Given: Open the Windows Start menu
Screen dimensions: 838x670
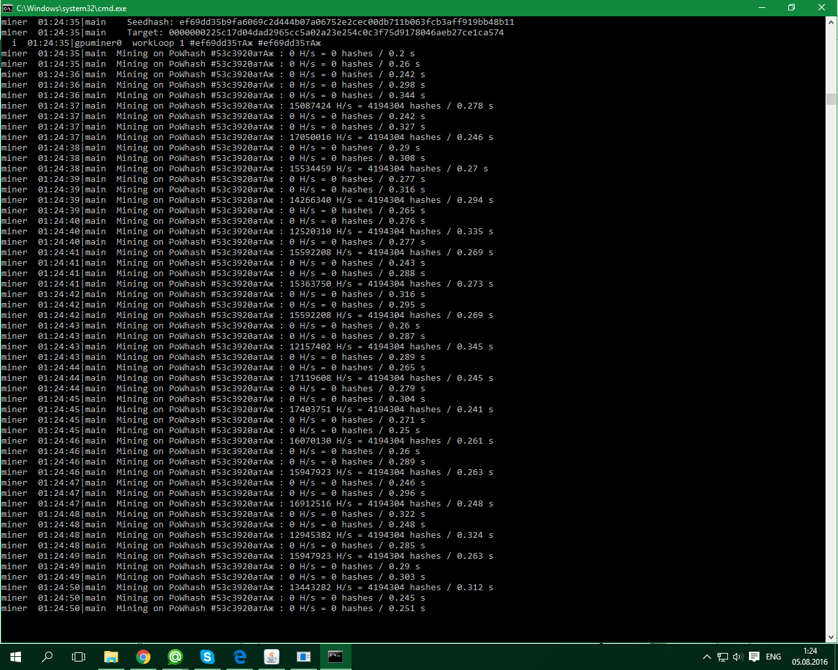Looking at the screenshot, I should click(16, 657).
